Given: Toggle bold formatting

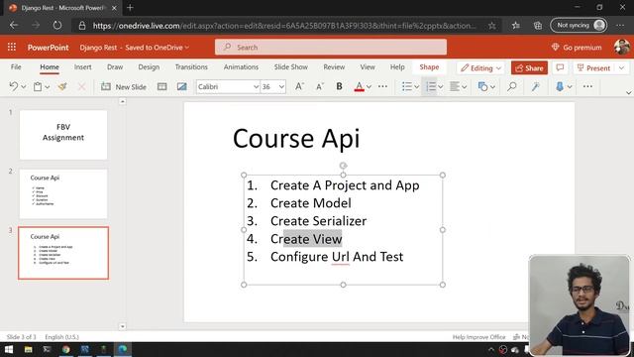Looking at the screenshot, I should pyautogui.click(x=339, y=86).
